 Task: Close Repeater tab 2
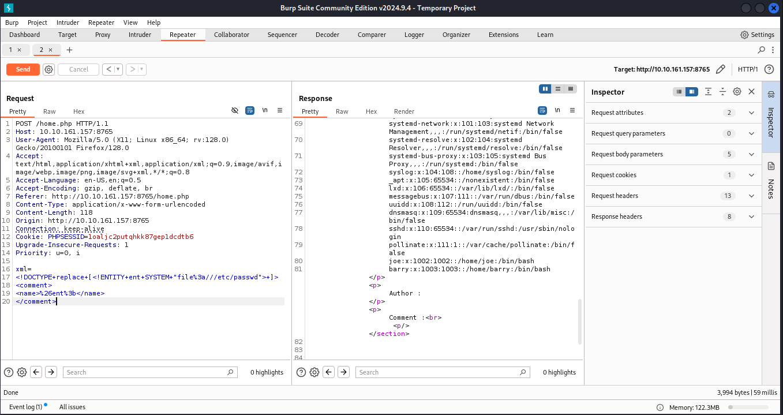tap(50, 50)
